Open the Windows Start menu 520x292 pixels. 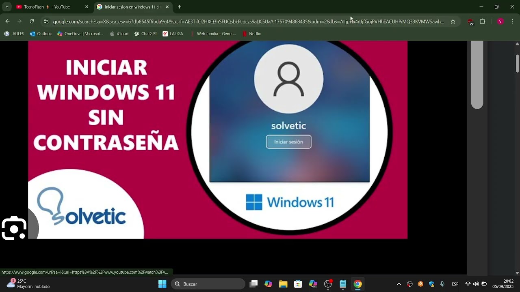point(162,284)
